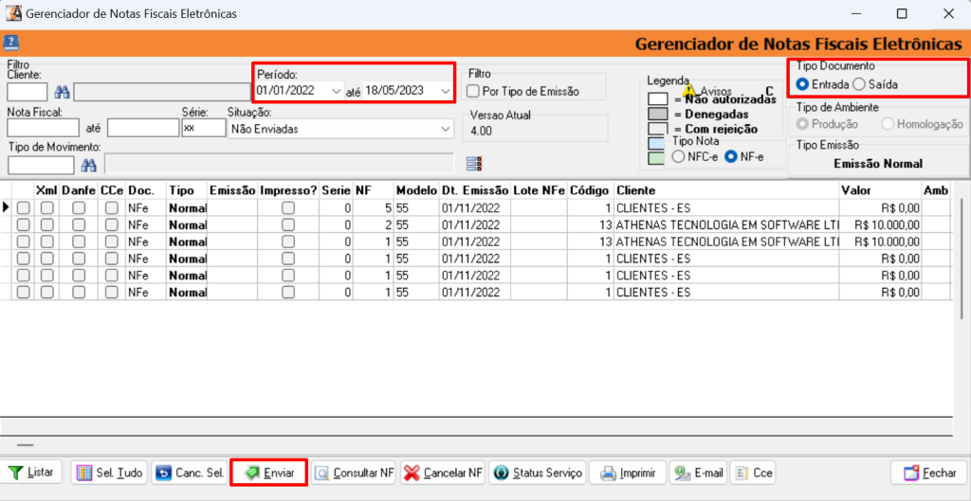Open the Cce correction letter button
The width and height of the screenshot is (971, 501).
752,474
